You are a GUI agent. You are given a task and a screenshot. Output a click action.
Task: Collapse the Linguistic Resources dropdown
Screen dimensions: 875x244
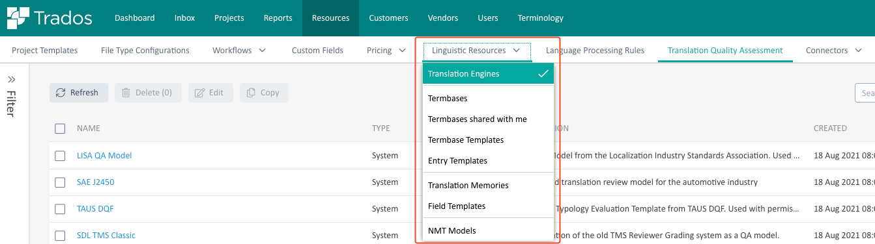477,50
